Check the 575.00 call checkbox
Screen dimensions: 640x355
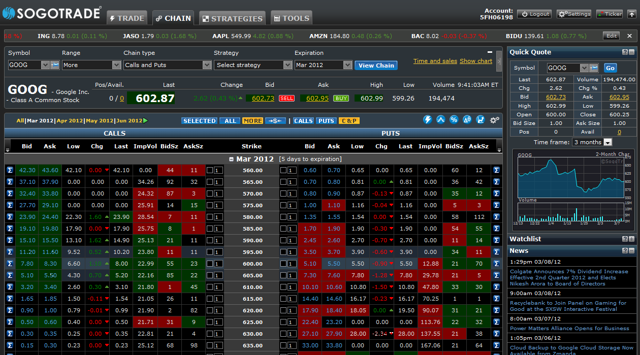(210, 205)
